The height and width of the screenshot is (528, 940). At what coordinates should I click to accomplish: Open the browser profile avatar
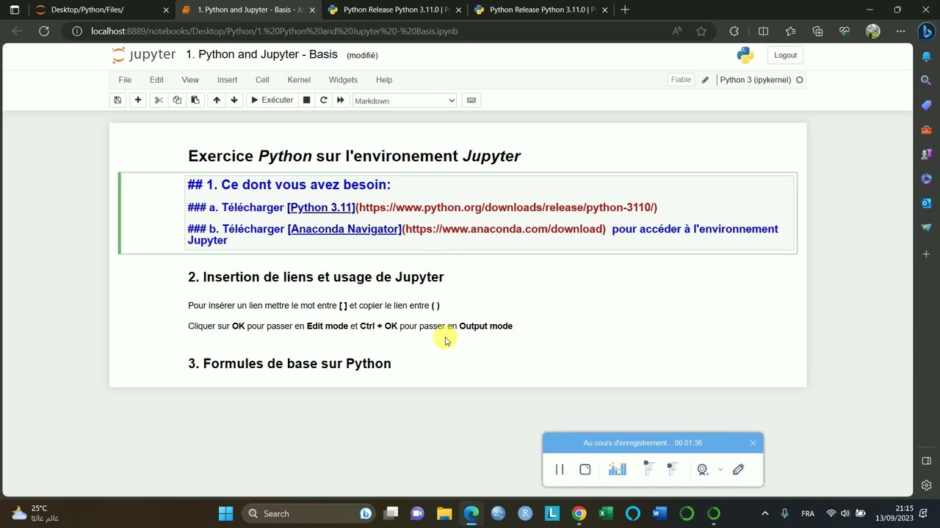pyautogui.click(x=872, y=31)
